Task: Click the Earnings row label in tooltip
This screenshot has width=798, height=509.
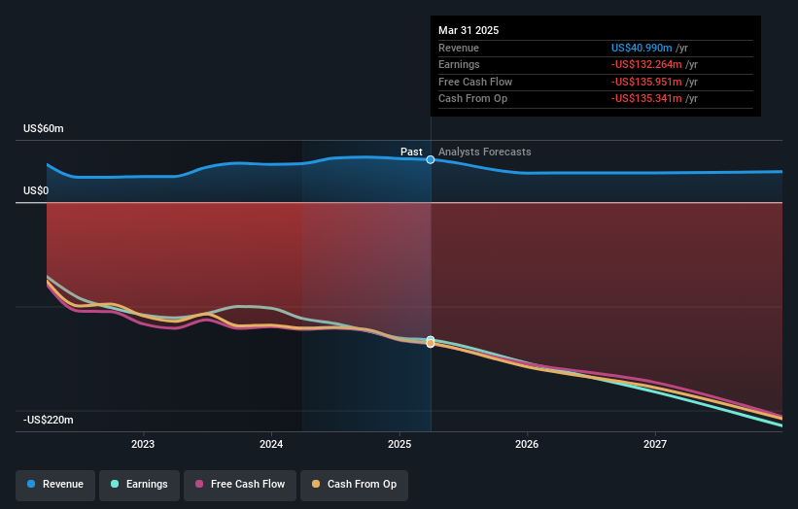Action: click(x=459, y=64)
